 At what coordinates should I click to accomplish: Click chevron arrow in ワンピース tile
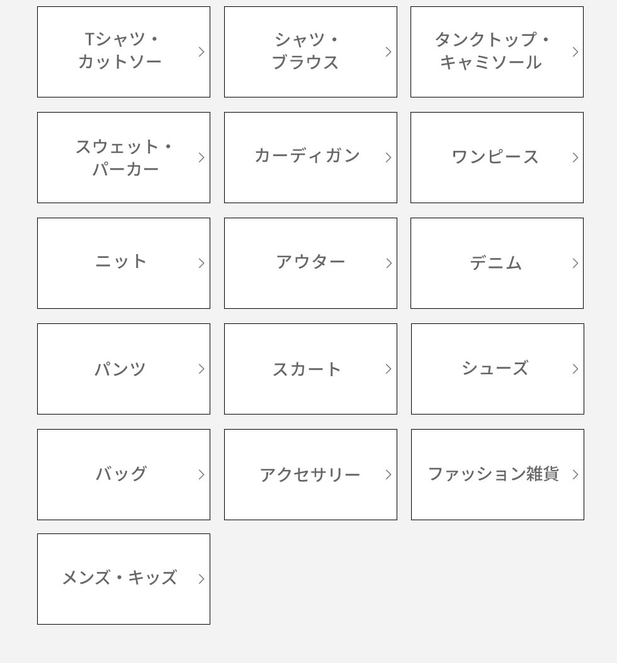coord(575,158)
